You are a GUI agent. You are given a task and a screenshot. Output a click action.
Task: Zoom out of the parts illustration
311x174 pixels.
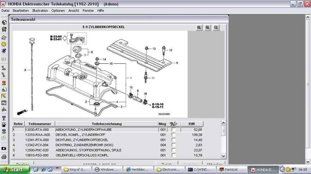(216, 28)
